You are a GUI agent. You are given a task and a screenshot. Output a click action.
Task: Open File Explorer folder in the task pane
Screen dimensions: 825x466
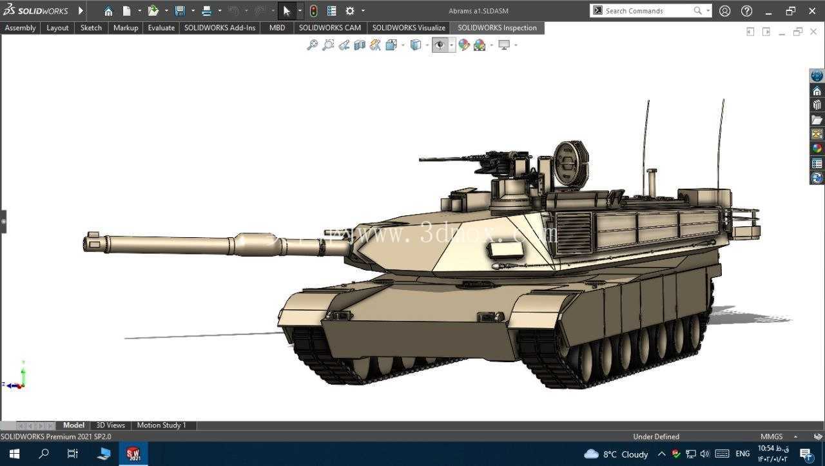(x=817, y=120)
